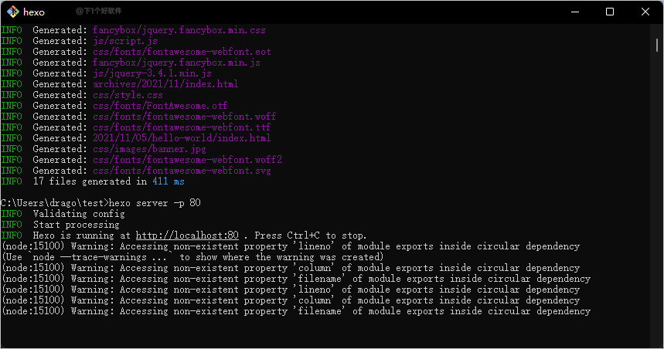Image resolution: width=664 pixels, height=349 pixels.
Task: Open the http://localhost:80 link
Action: pyautogui.click(x=187, y=235)
